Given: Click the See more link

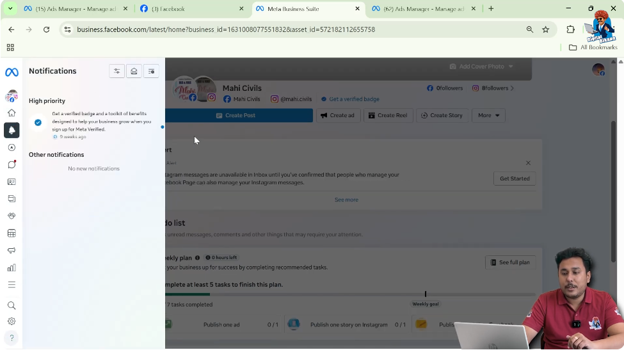Looking at the screenshot, I should [x=346, y=200].
